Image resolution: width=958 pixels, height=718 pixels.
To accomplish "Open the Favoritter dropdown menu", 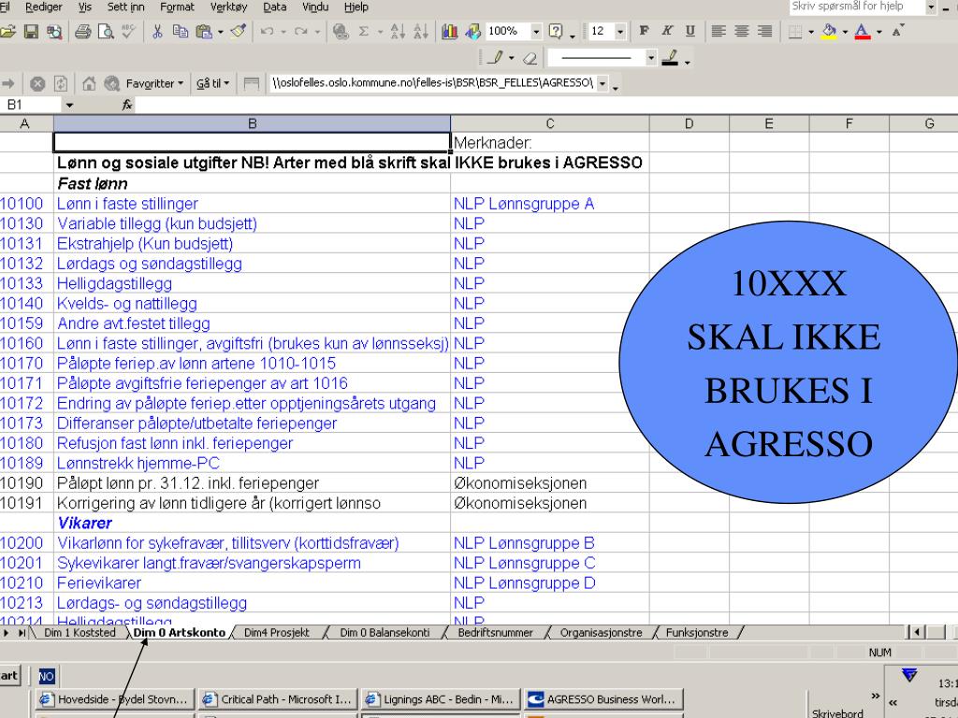I will coord(154,83).
